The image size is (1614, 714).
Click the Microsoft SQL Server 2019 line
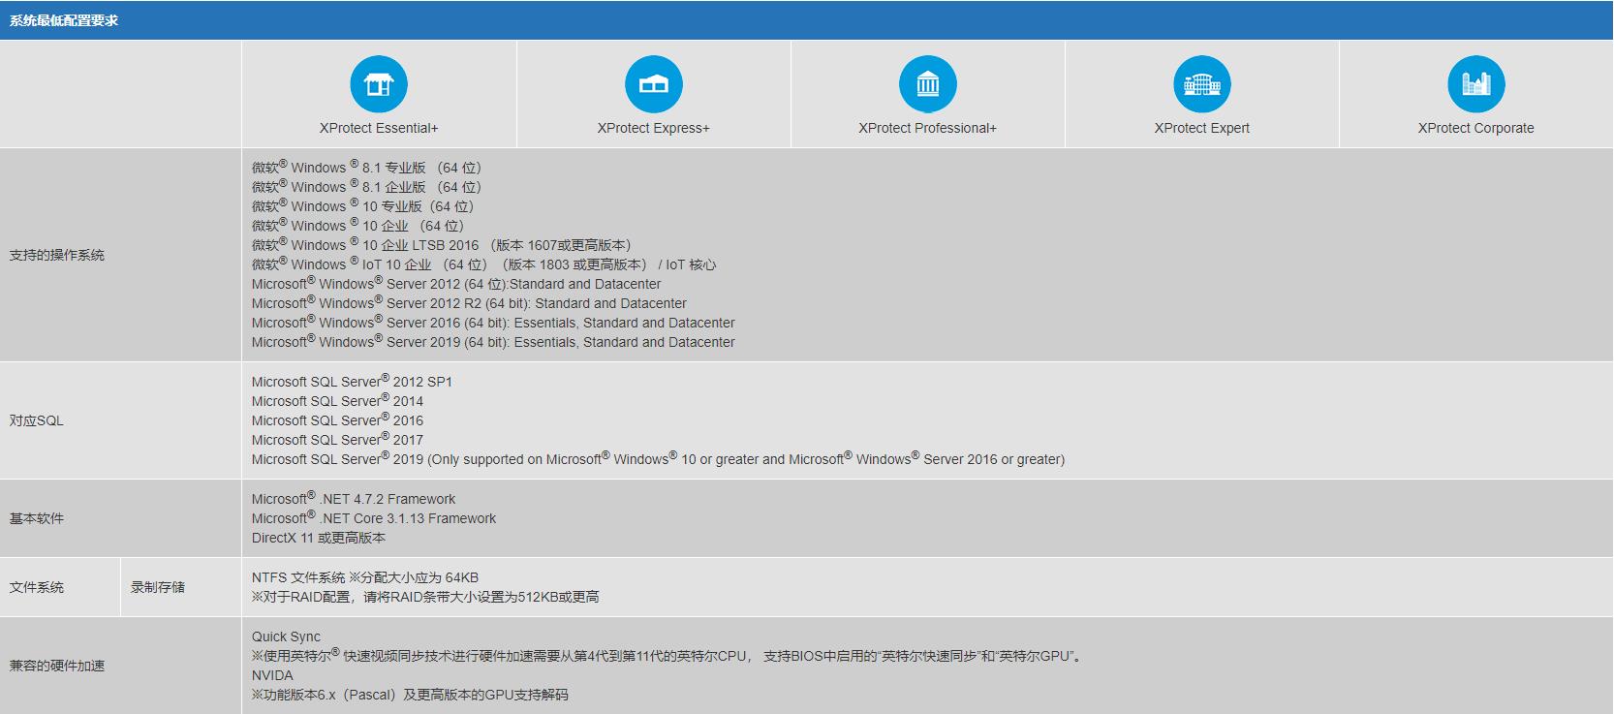point(658,459)
